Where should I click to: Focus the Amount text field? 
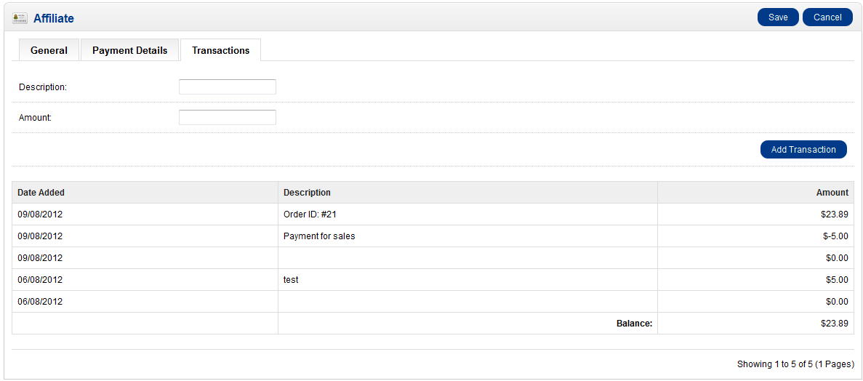(x=227, y=118)
